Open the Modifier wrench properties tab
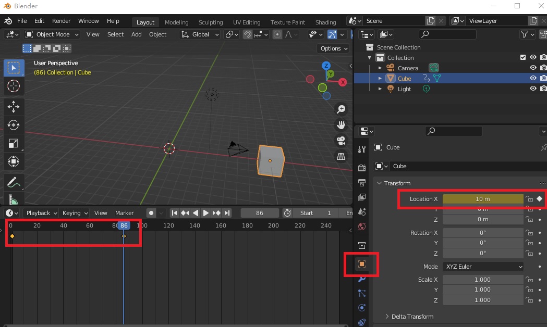The image size is (547, 327). click(362, 279)
